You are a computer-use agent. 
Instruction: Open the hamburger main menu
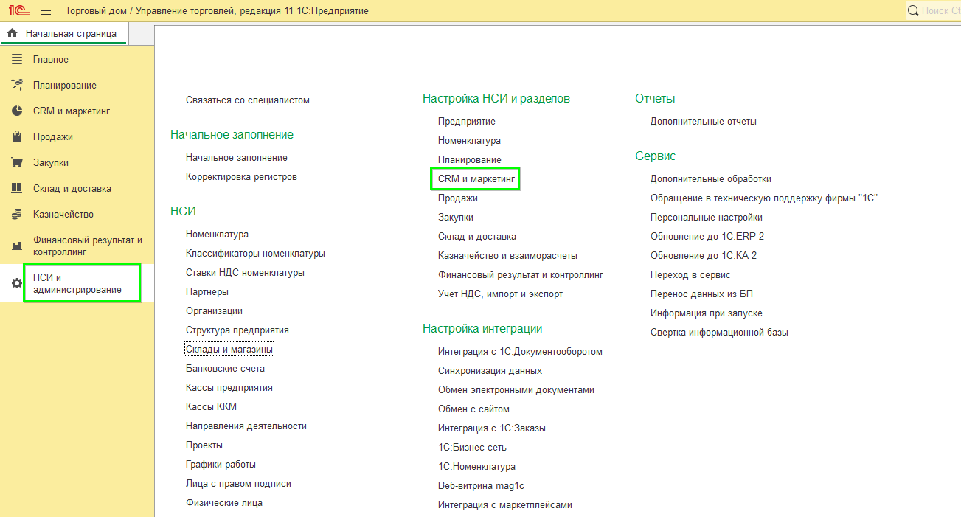46,11
